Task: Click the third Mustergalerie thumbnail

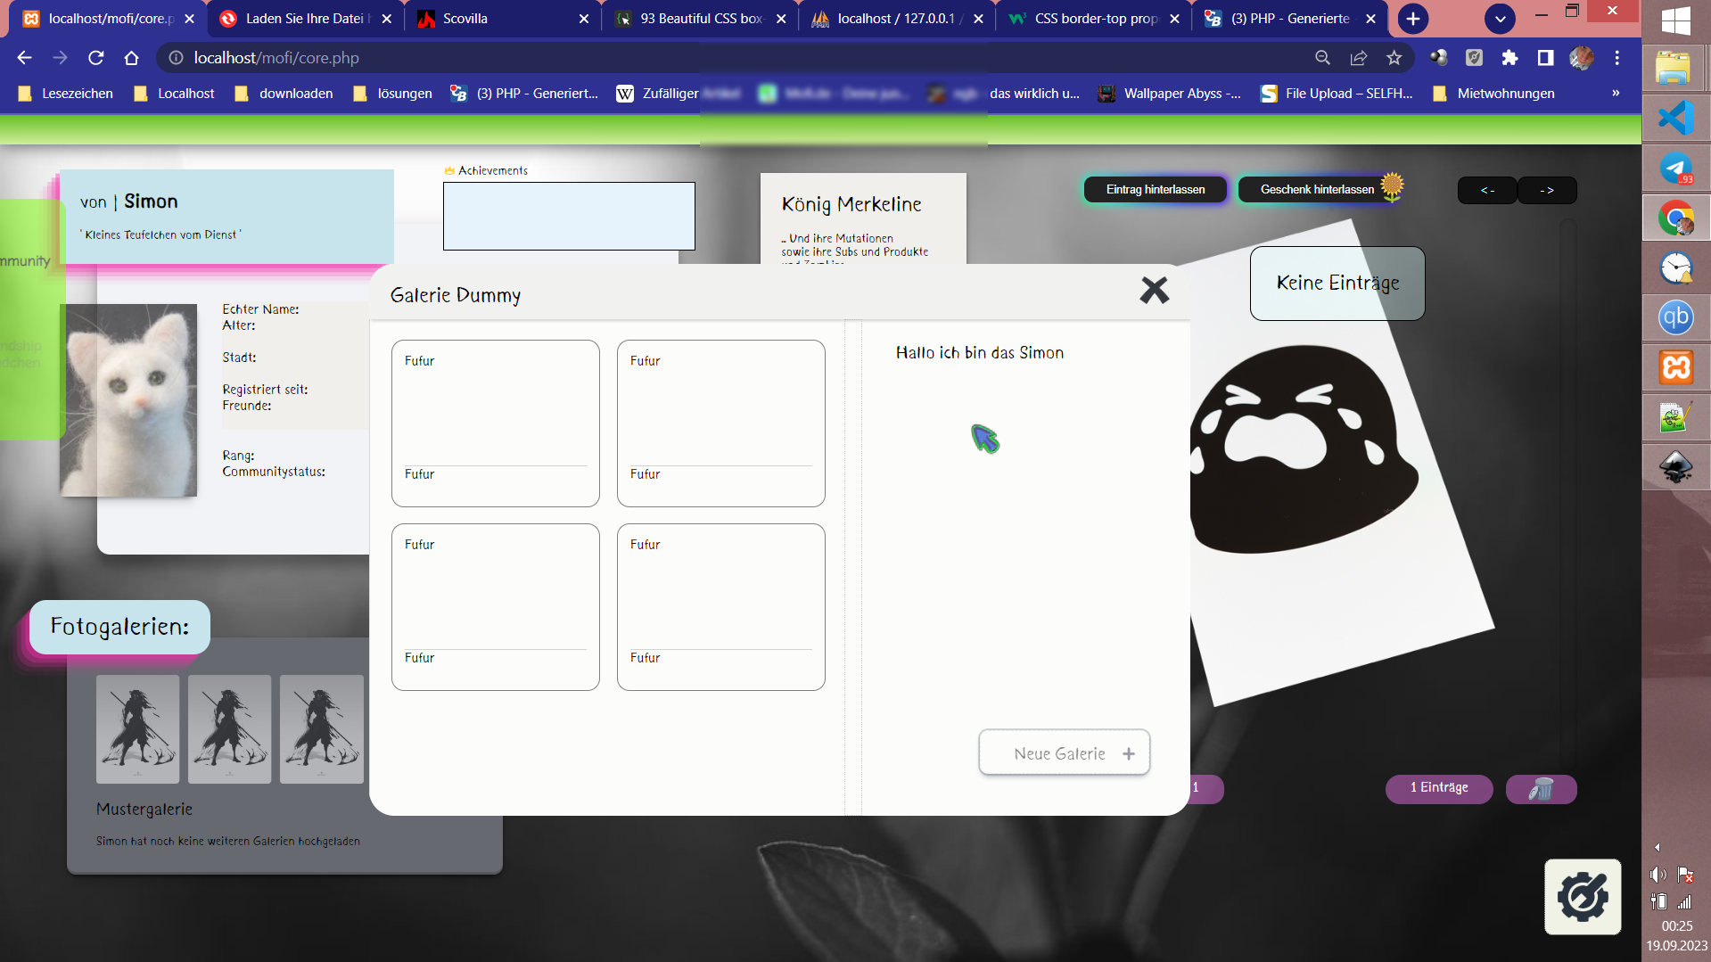Action: (322, 729)
